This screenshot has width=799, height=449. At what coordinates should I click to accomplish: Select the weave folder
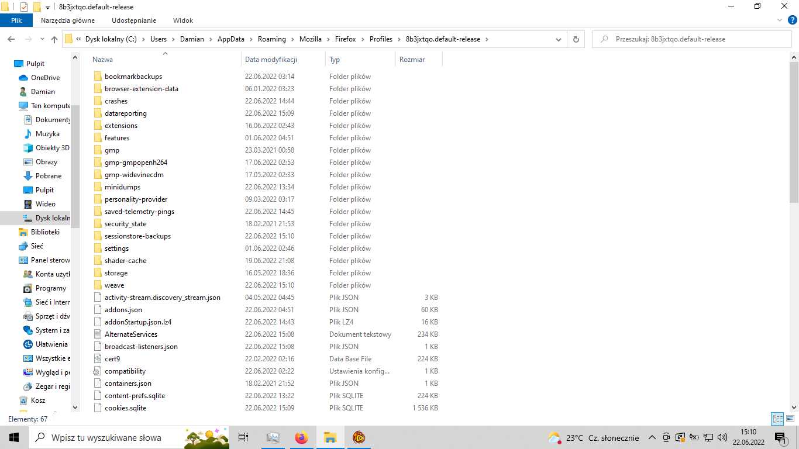(114, 285)
